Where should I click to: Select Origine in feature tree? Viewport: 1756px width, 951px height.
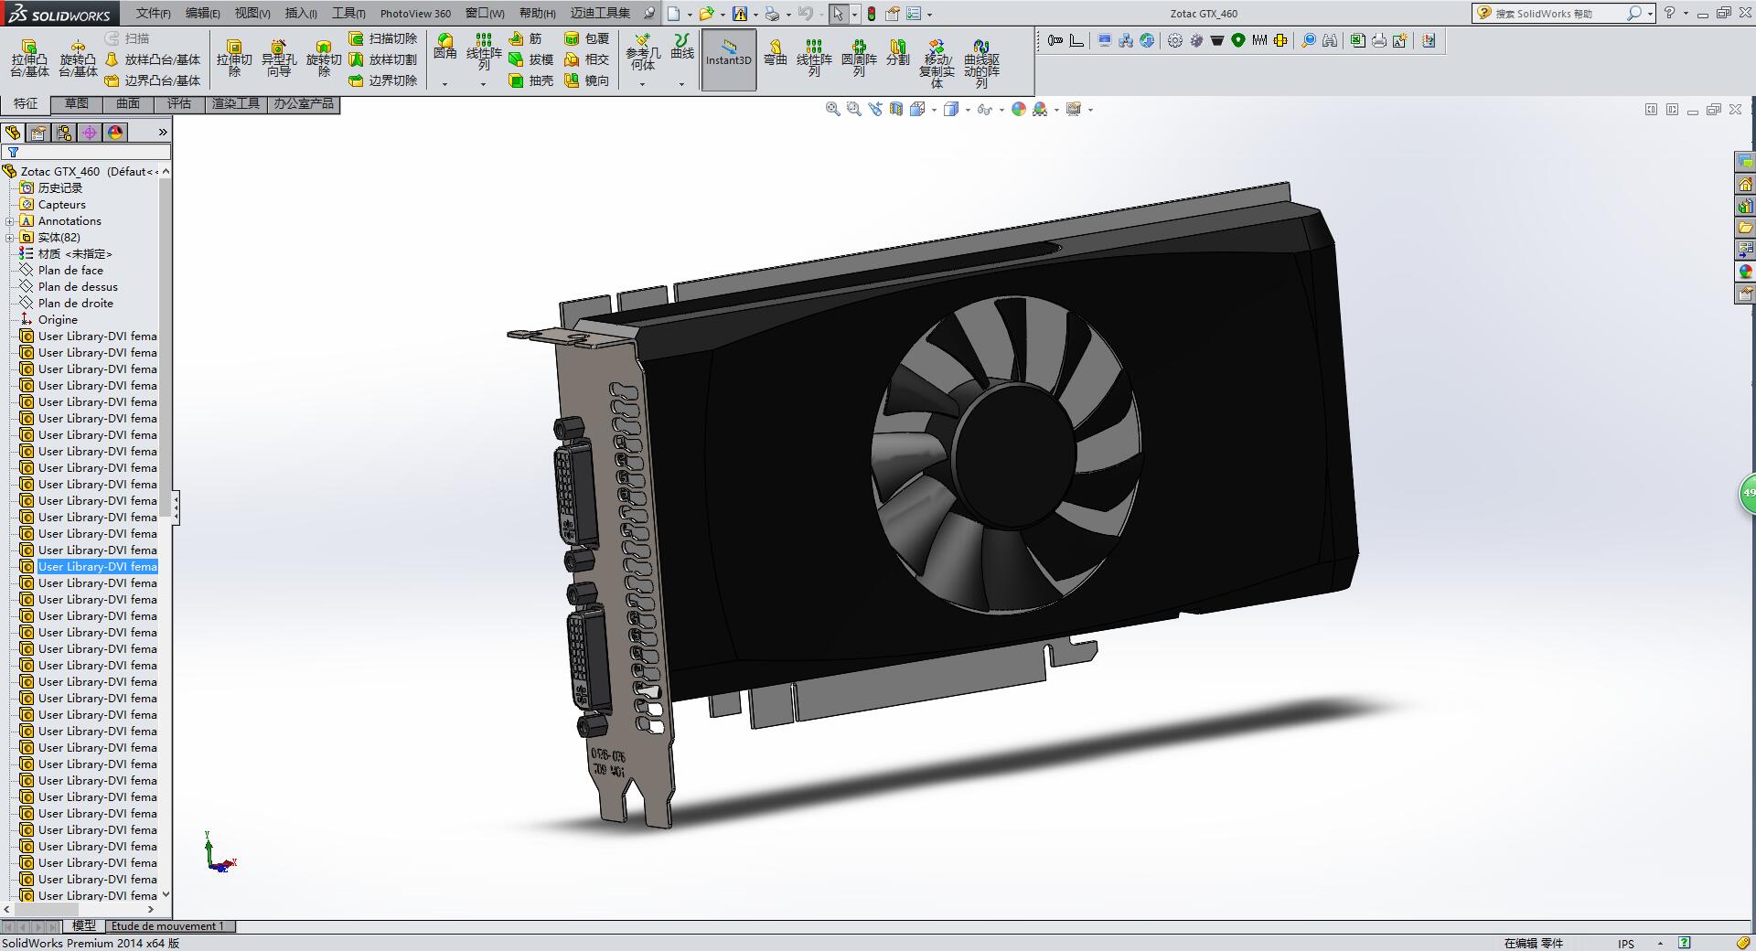coord(58,320)
